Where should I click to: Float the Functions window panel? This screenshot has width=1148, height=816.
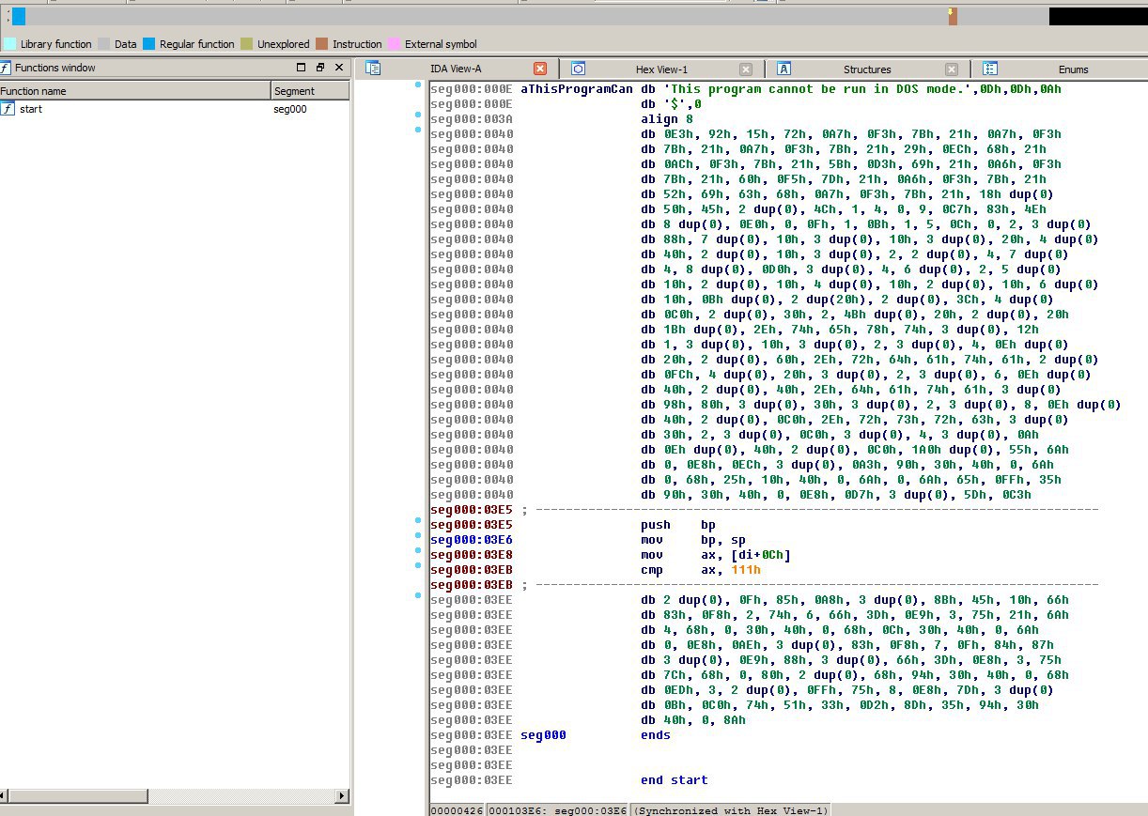tap(320, 68)
